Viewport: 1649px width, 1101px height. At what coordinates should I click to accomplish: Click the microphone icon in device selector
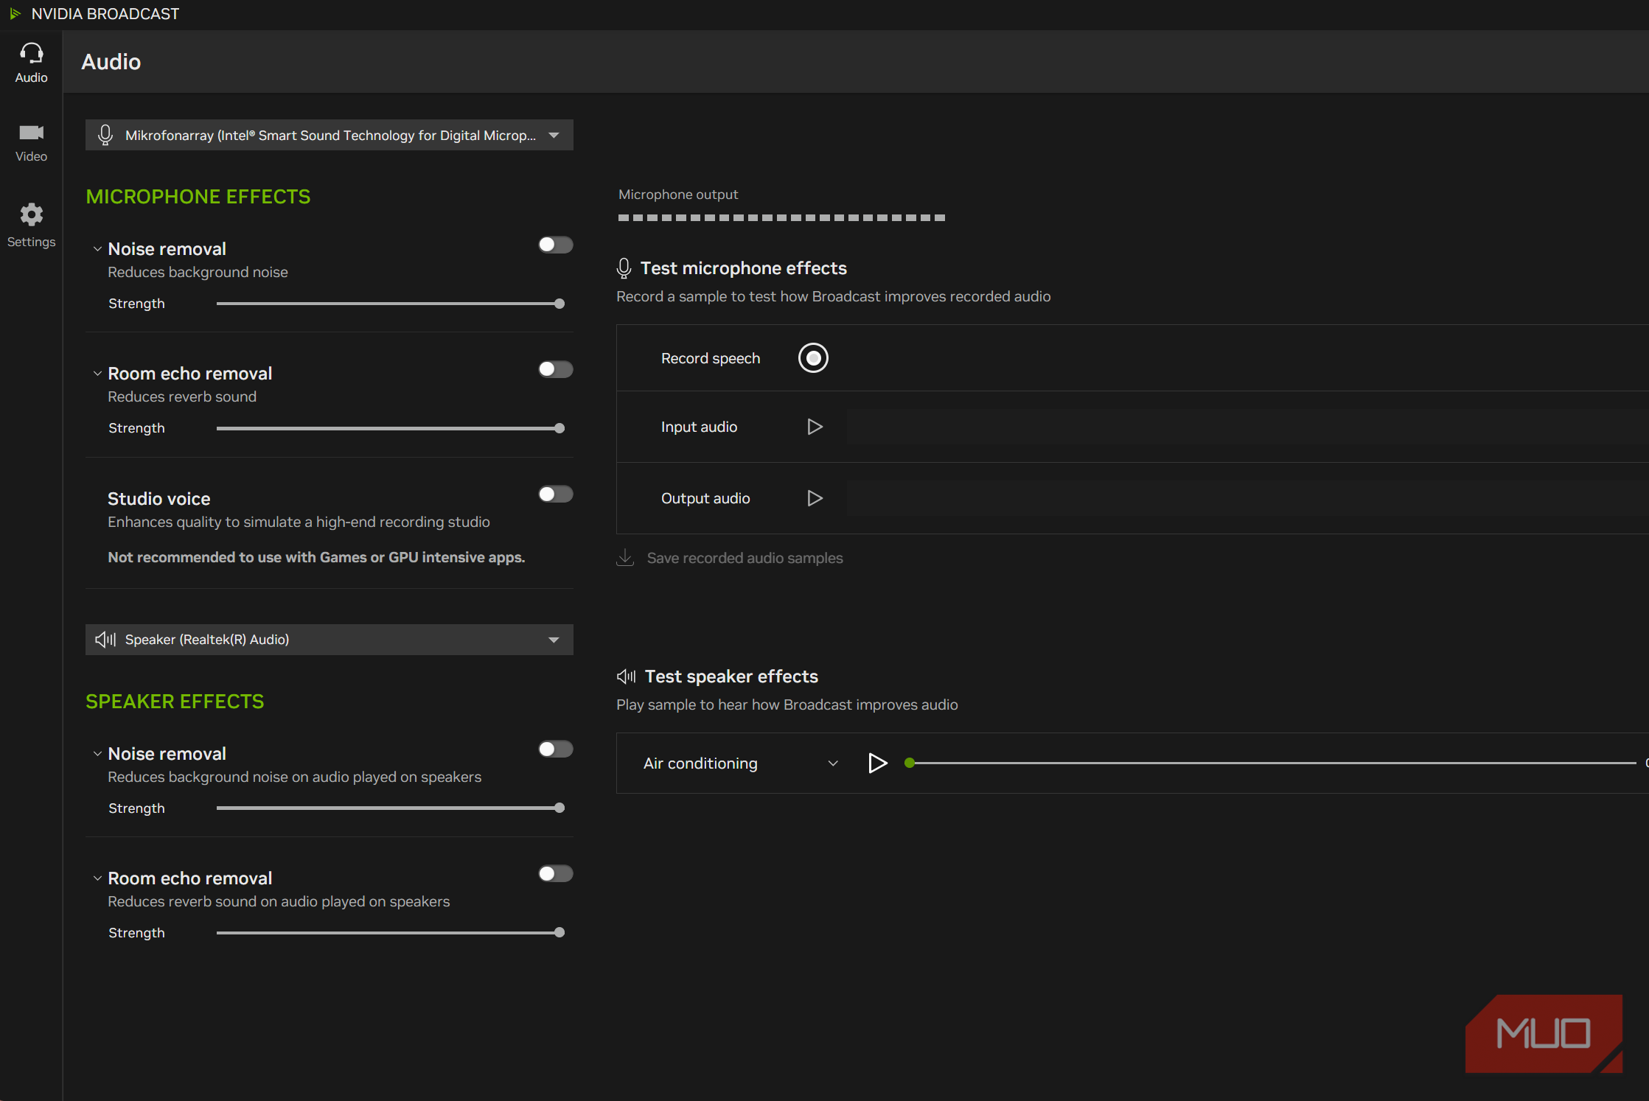click(105, 135)
